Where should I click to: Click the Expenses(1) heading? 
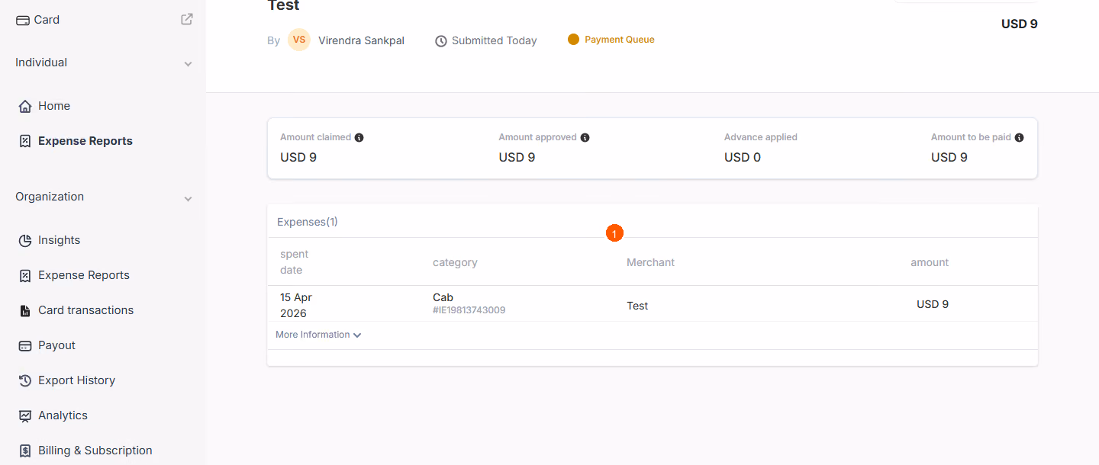click(308, 222)
